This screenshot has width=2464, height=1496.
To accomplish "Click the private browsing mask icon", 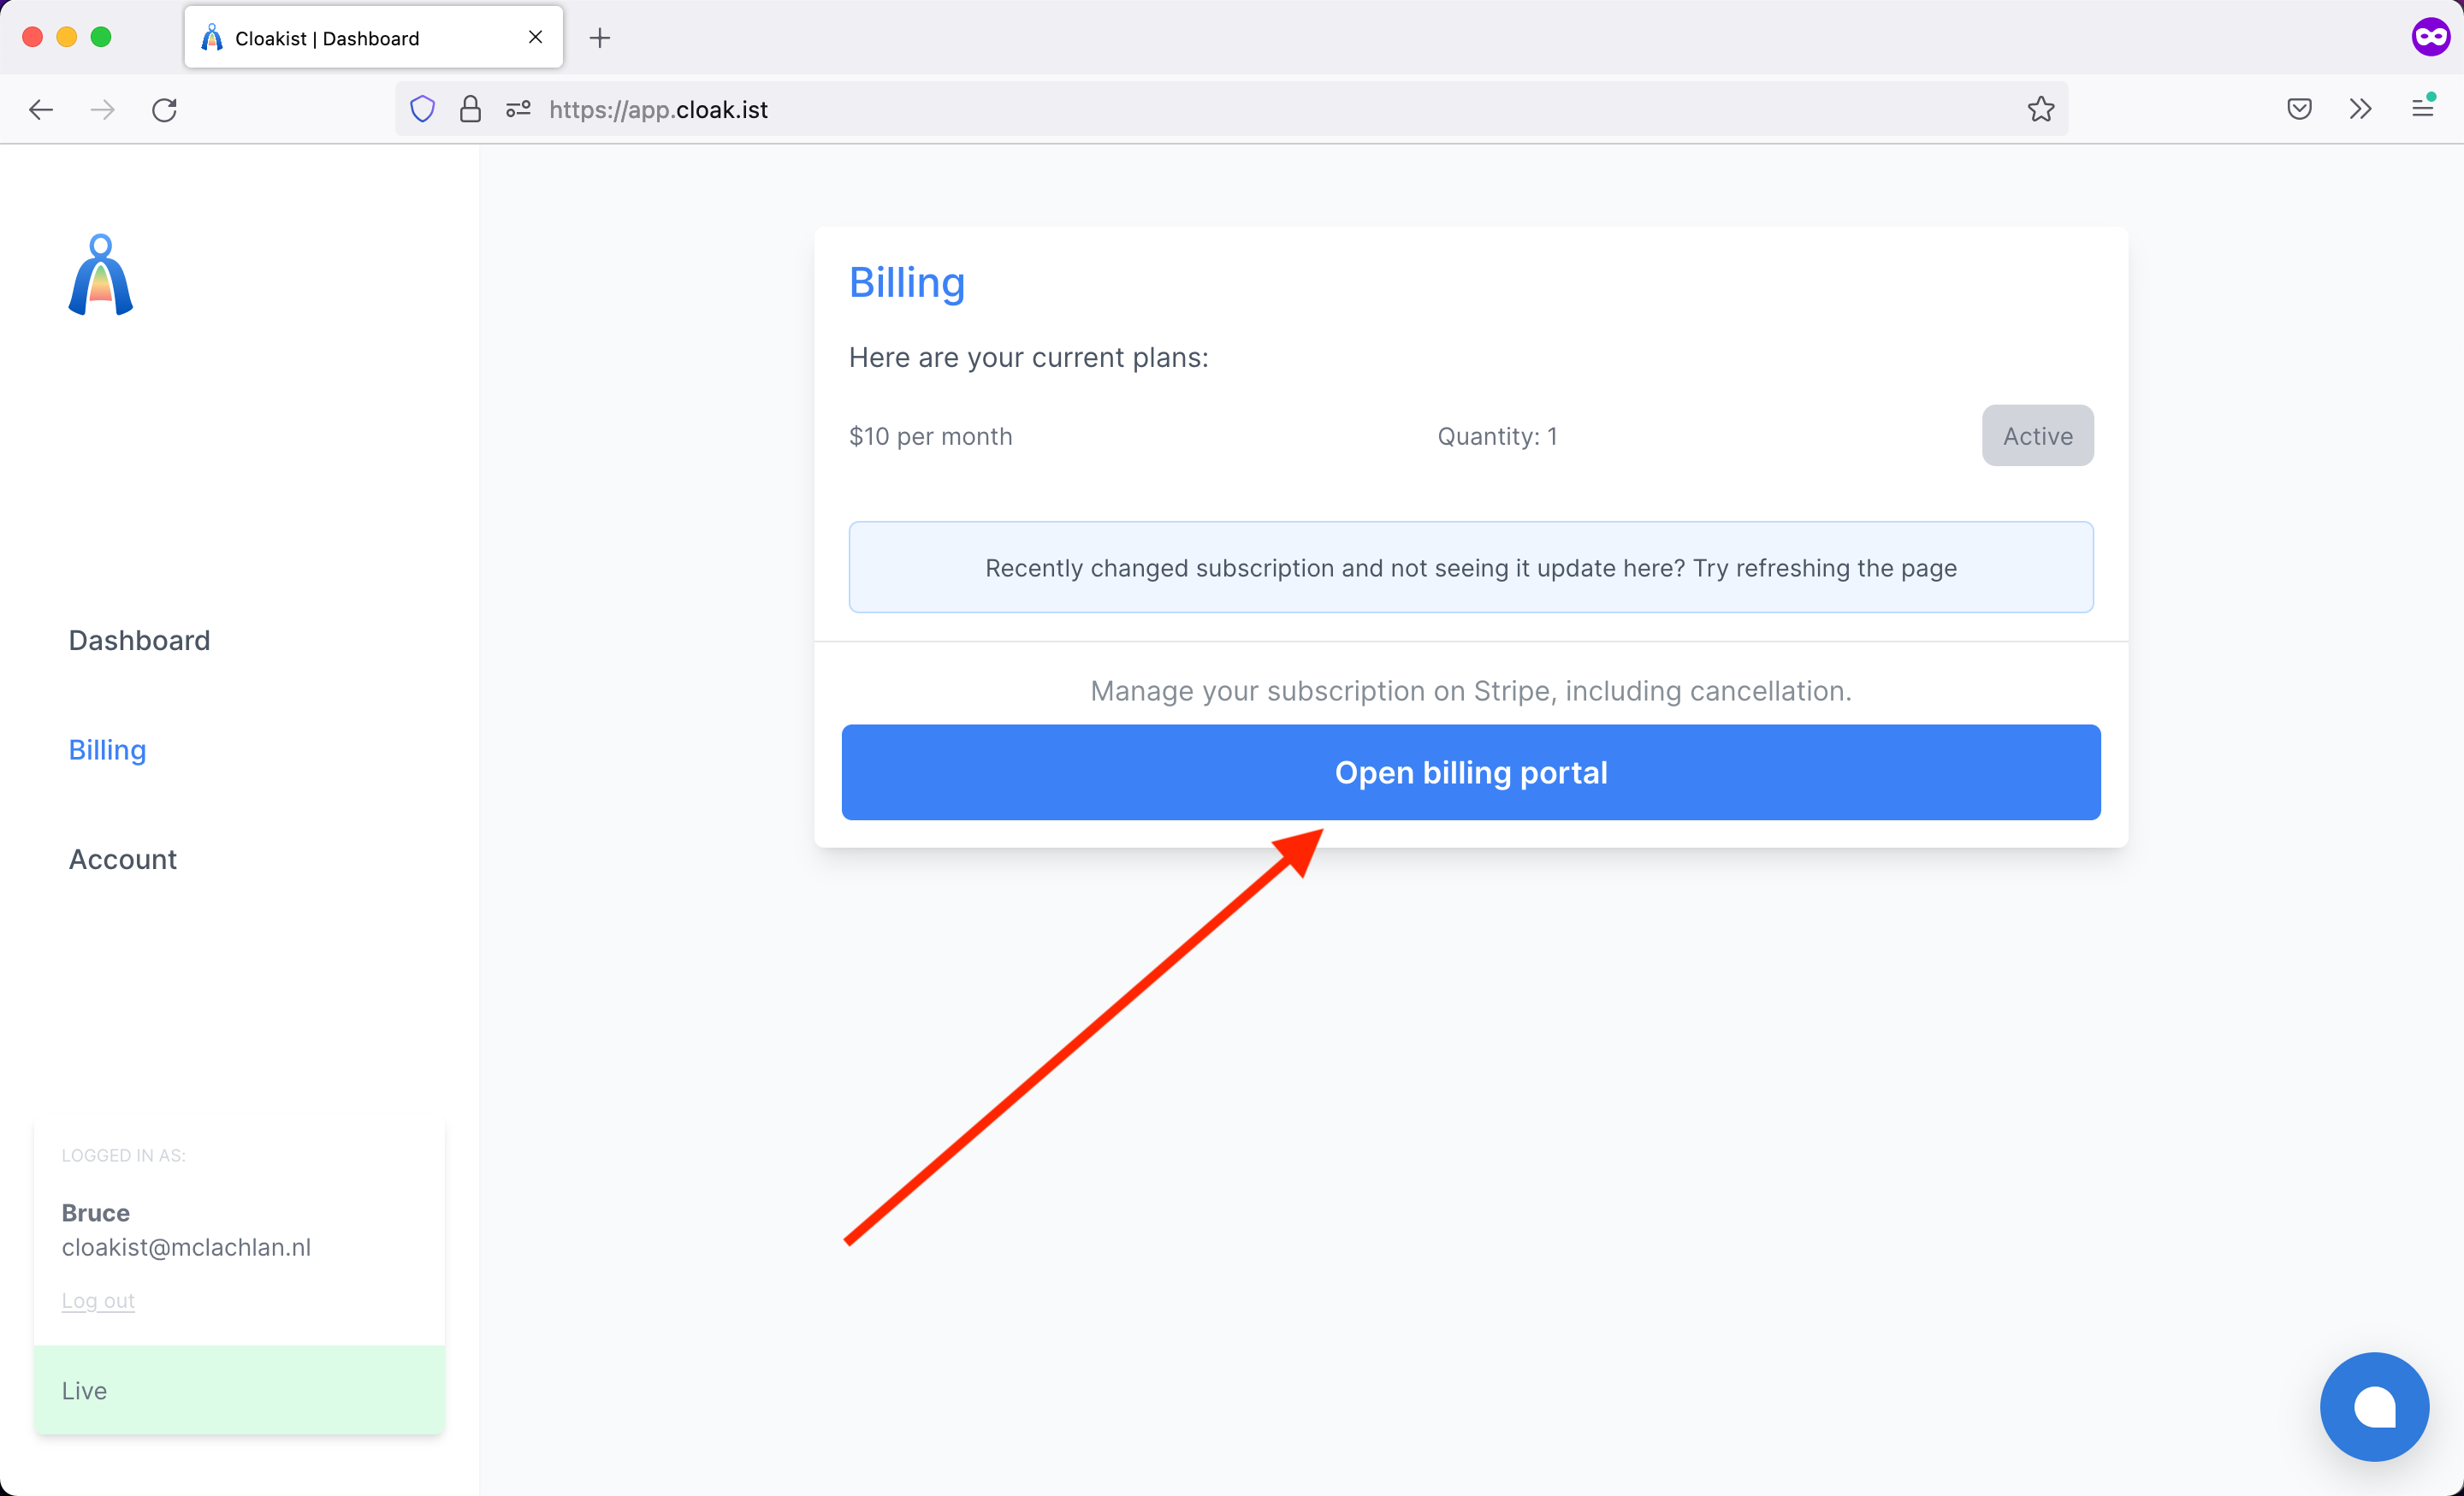I will pos(2430,37).
